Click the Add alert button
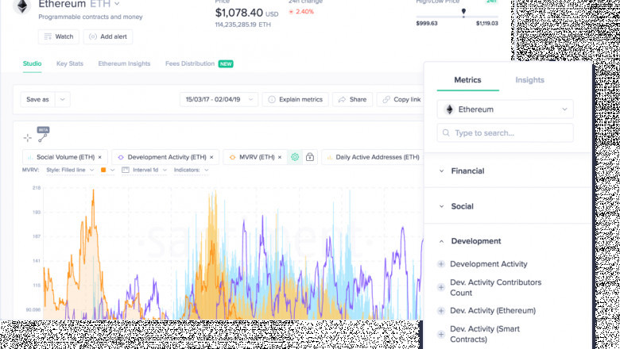Image resolution: width=620 pixels, height=349 pixels. tap(108, 36)
